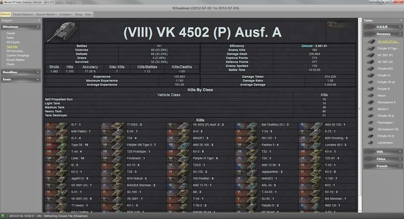Open the Dossier Monitor dropdown menu
This screenshot has height=219, width=404.
pyautogui.click(x=46, y=15)
